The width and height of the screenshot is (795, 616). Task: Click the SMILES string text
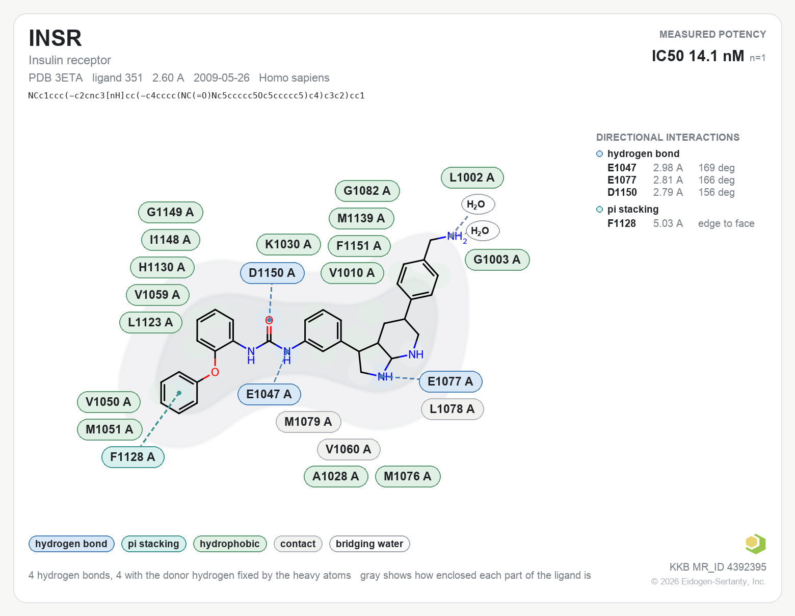click(197, 96)
